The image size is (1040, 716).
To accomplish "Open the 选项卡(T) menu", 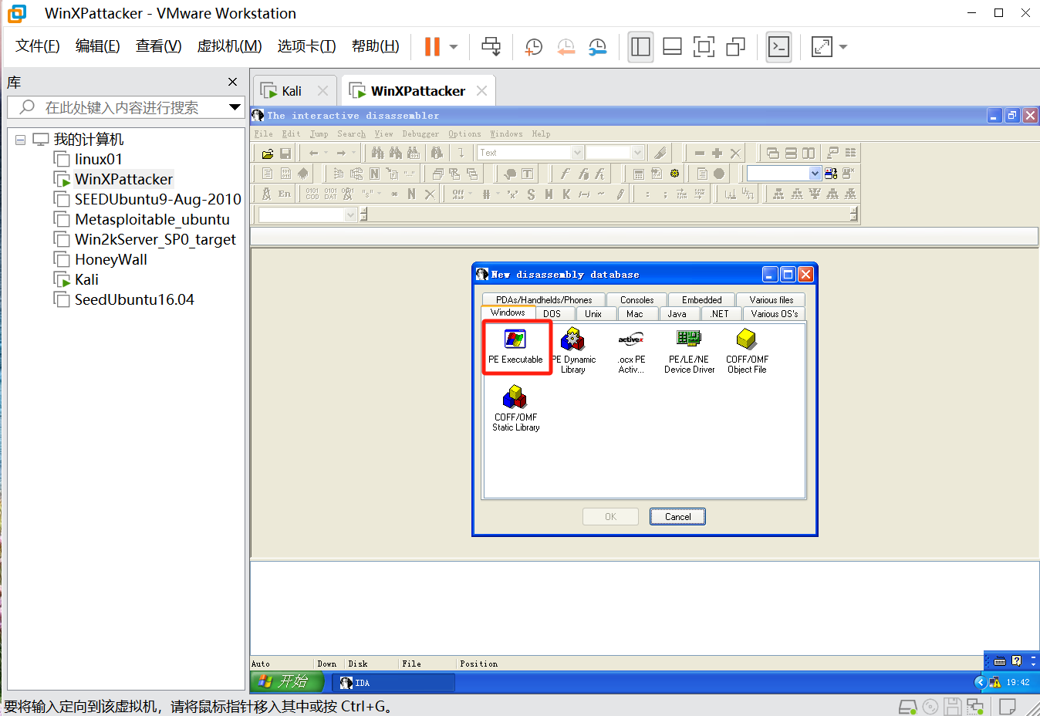I will [x=306, y=46].
